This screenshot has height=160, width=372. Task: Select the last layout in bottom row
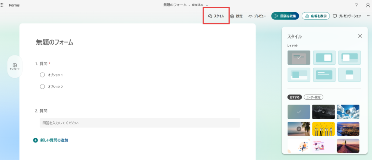(349, 75)
